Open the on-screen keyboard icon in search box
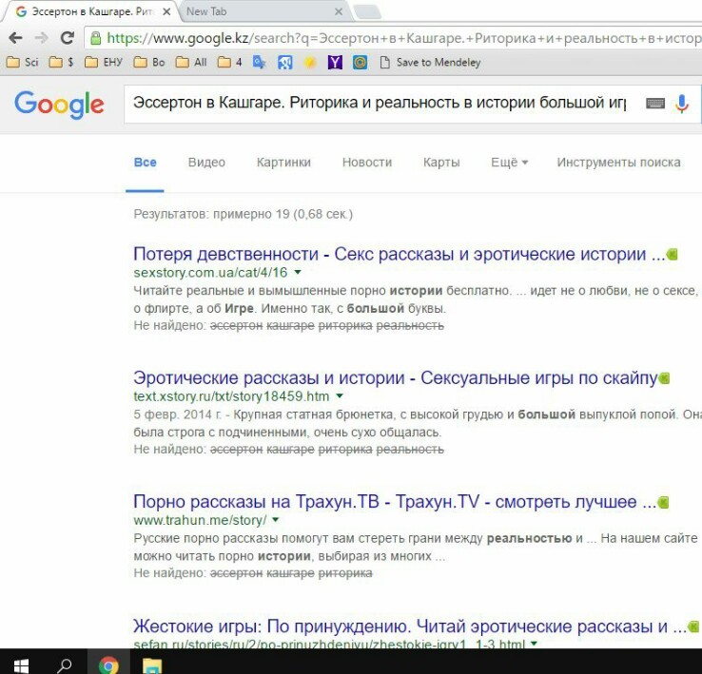This screenshot has height=674, width=702. pyautogui.click(x=655, y=104)
